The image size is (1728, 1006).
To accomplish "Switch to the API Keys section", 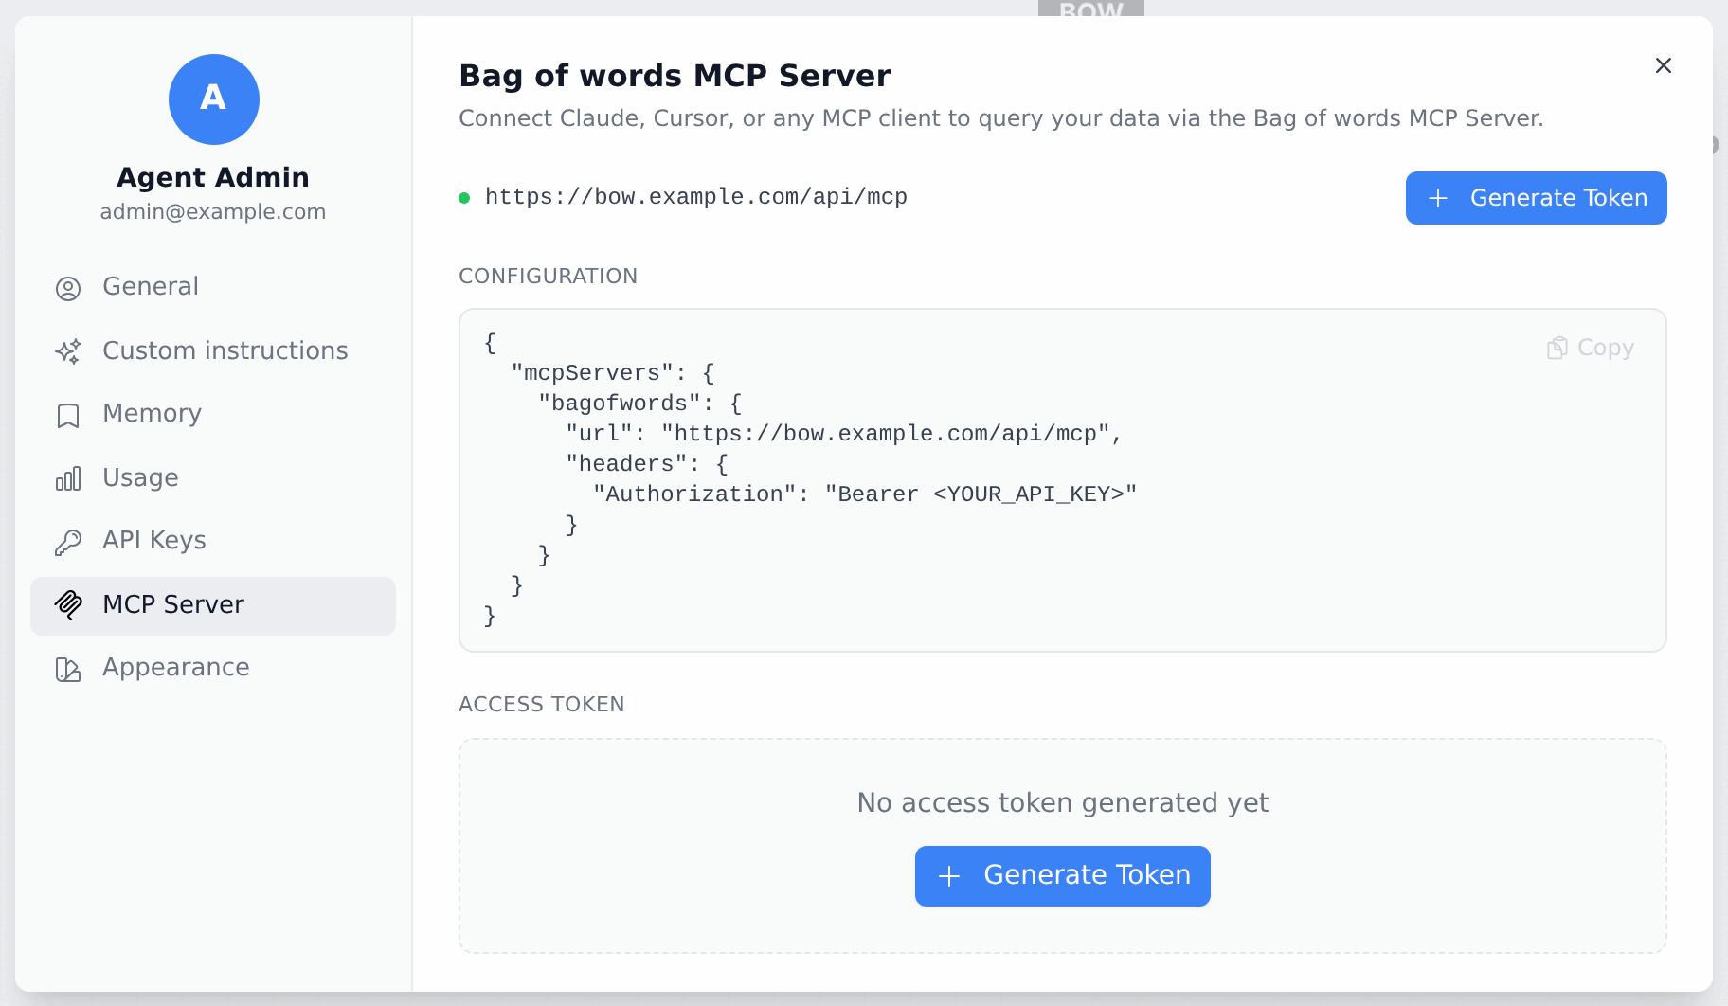I will tap(213, 541).
